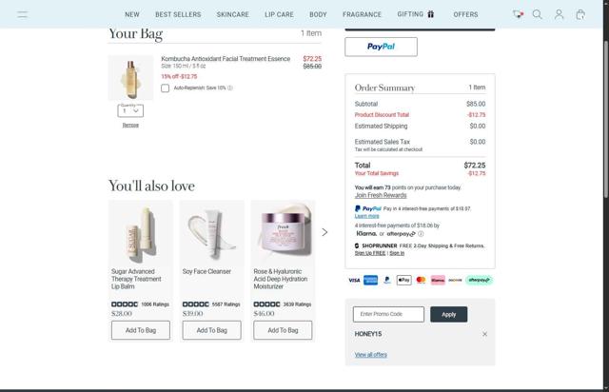Click the View all offers link
This screenshot has width=609, height=392.
pyautogui.click(x=371, y=355)
